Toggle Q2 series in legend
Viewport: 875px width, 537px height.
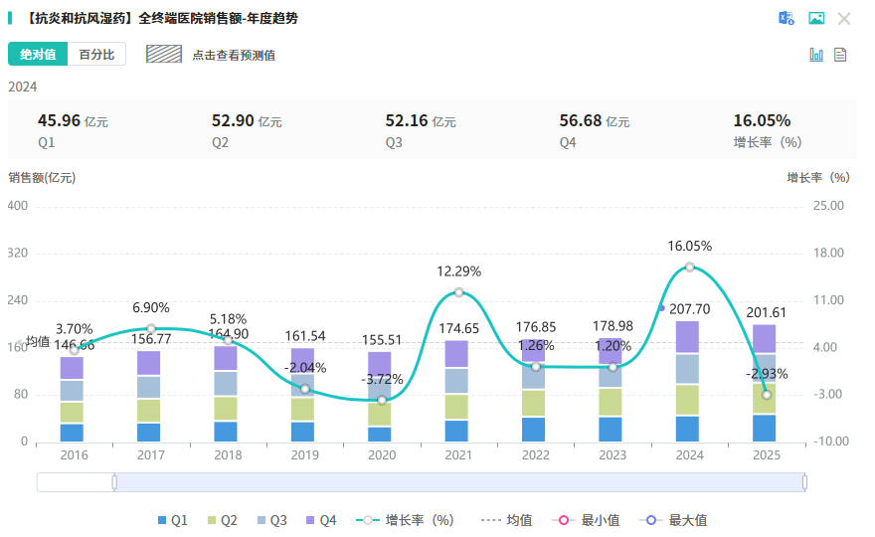coord(222,520)
